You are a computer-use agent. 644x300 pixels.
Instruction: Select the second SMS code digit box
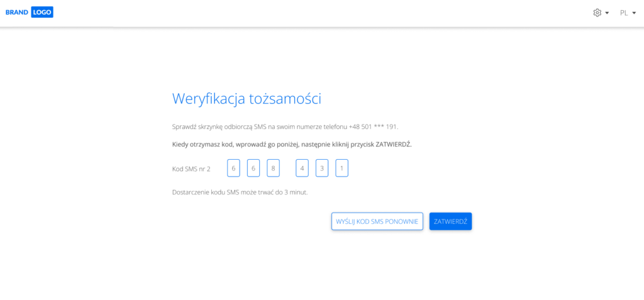coord(253,169)
